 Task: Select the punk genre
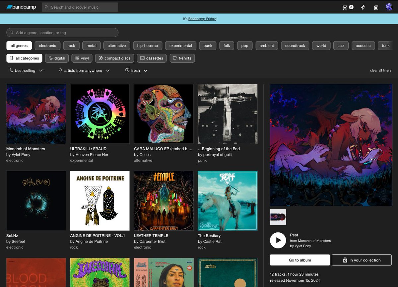coord(208,45)
